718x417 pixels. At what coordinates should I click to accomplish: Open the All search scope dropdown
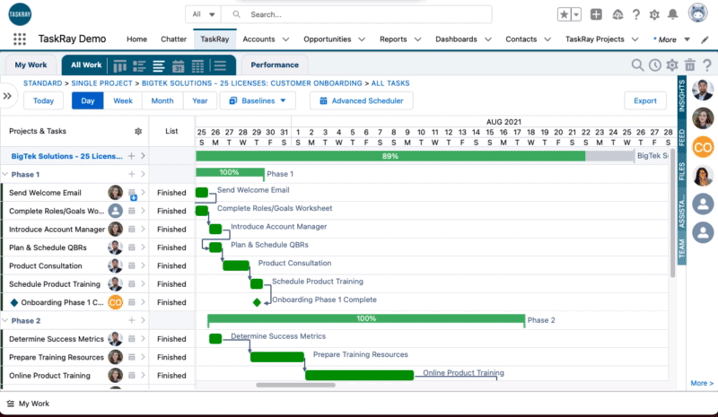tap(204, 14)
